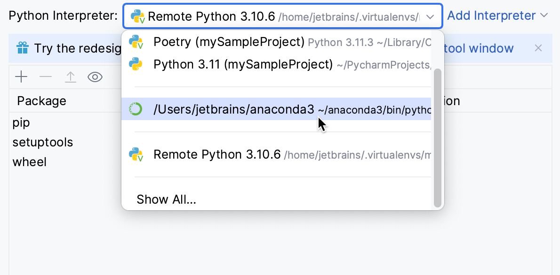
Task: Select Poetry (mySampleProject) interpreter
Action: [229, 42]
